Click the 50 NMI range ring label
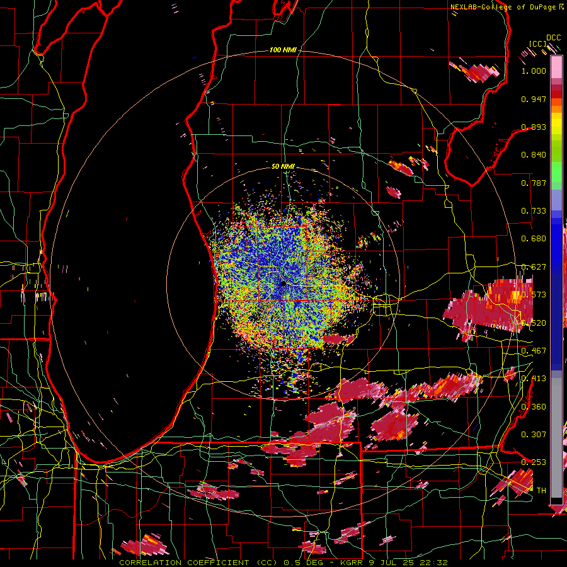Image resolution: width=567 pixels, height=567 pixels. tap(283, 166)
